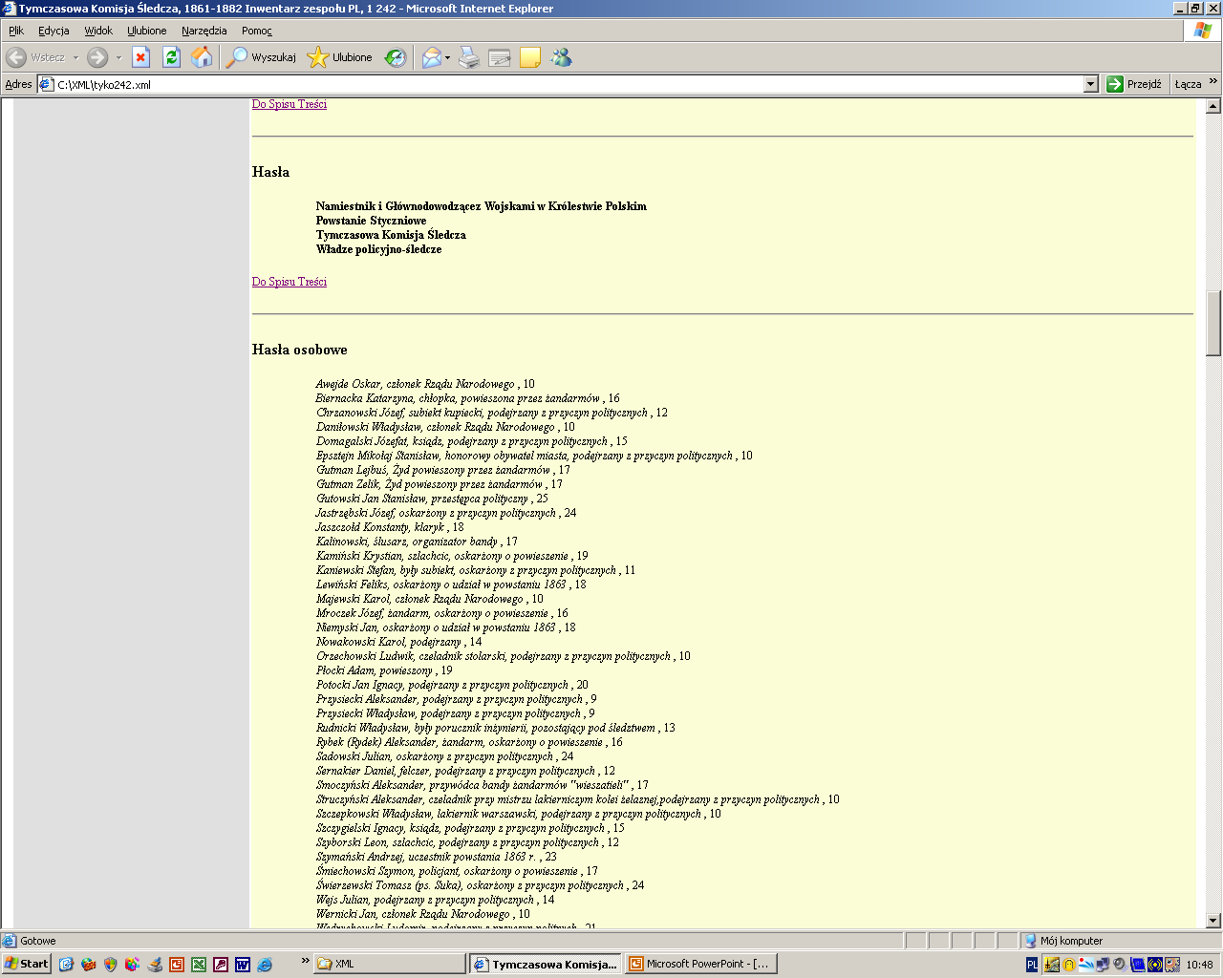Open the Pomoc menu
Image resolution: width=1223 pixels, height=978 pixels.
coord(257,31)
